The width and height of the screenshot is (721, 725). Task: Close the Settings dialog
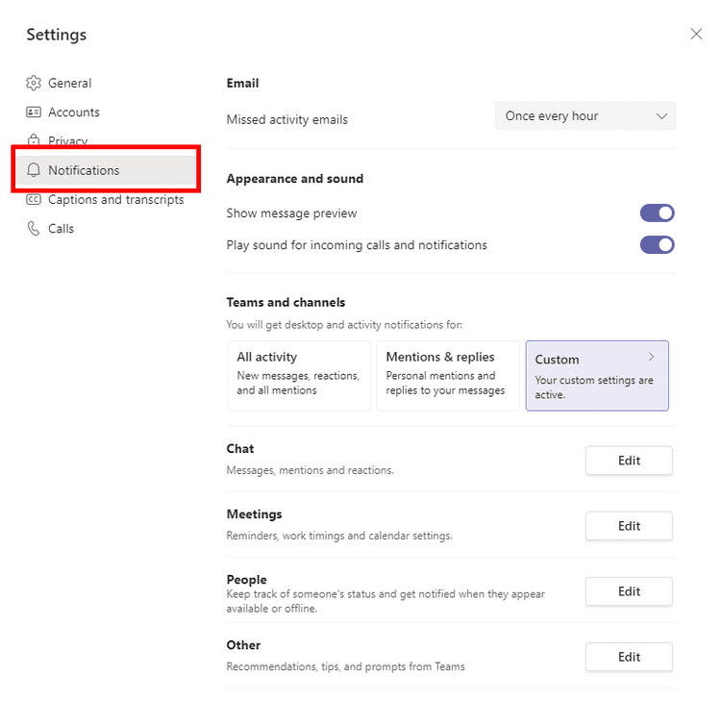tap(696, 34)
